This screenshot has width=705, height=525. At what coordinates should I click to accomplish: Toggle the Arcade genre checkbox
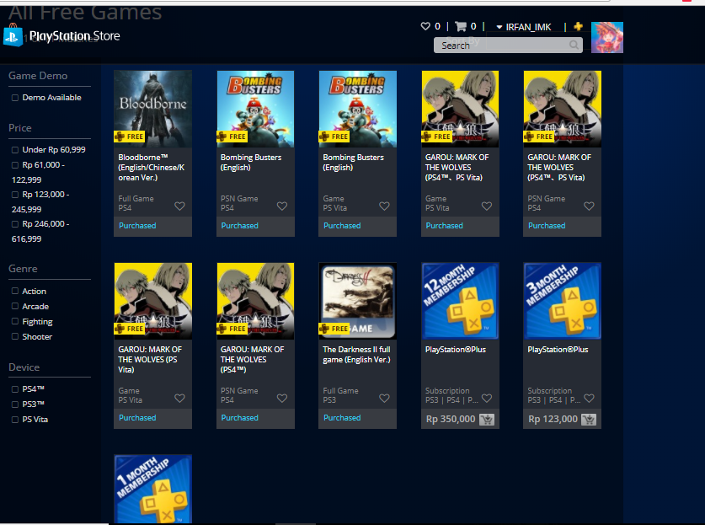tap(15, 306)
